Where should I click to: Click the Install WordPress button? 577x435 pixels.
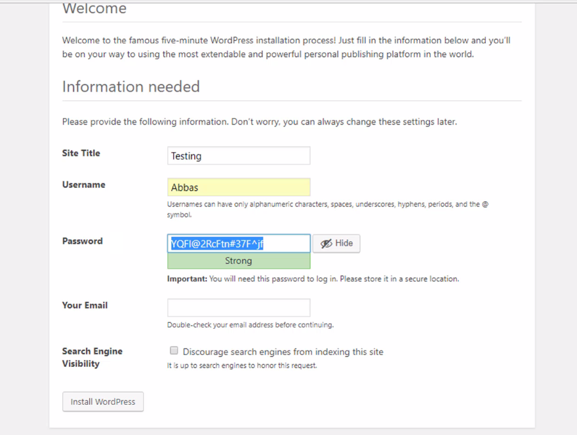(102, 402)
